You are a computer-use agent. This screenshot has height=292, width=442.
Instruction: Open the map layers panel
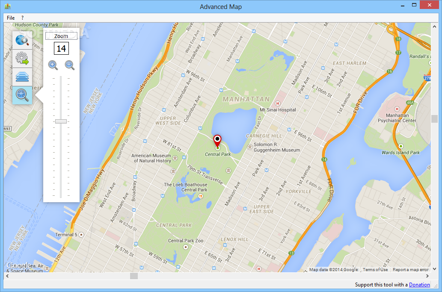point(22,77)
